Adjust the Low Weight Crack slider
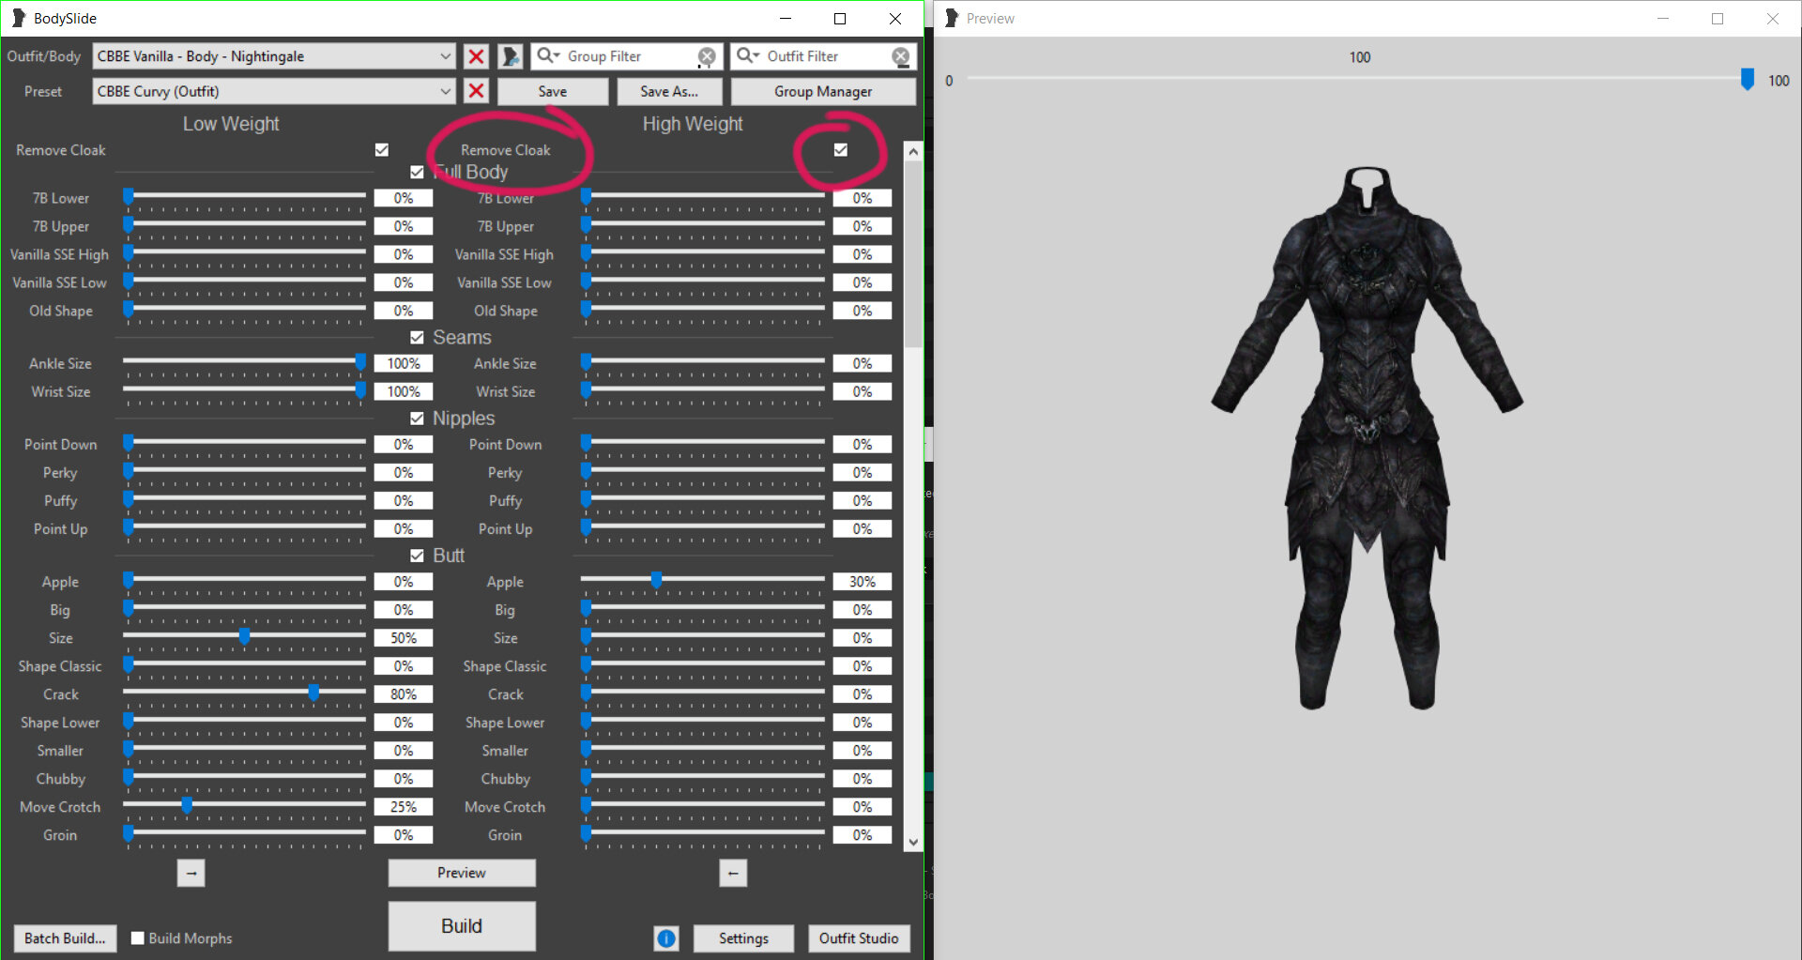 point(244,694)
